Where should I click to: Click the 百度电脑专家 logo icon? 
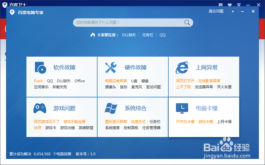[12, 12]
